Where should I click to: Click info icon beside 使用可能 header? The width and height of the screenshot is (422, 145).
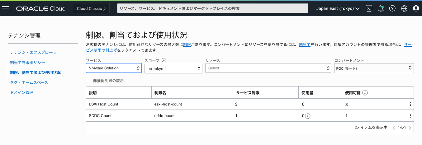pos(365,93)
